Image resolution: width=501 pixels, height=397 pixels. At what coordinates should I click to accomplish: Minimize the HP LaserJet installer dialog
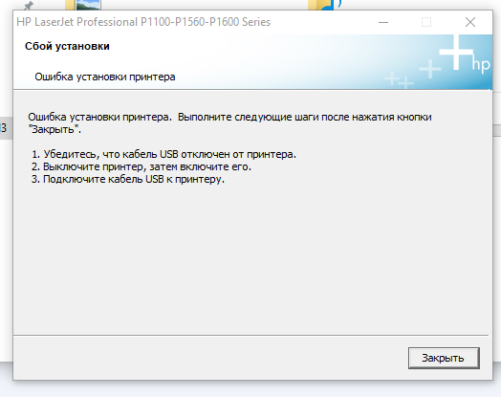click(383, 22)
